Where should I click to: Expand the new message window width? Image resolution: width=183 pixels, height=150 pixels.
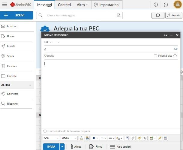coord(165,35)
